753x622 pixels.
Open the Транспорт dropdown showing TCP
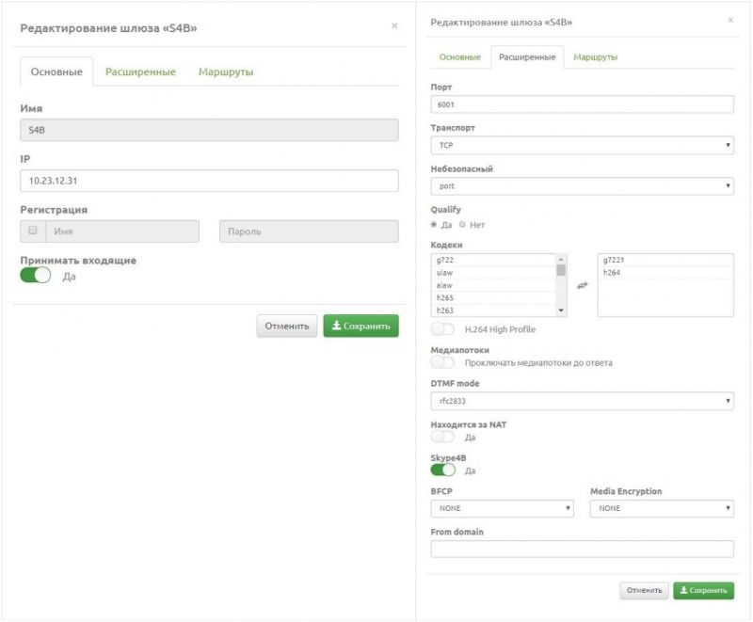pos(582,145)
